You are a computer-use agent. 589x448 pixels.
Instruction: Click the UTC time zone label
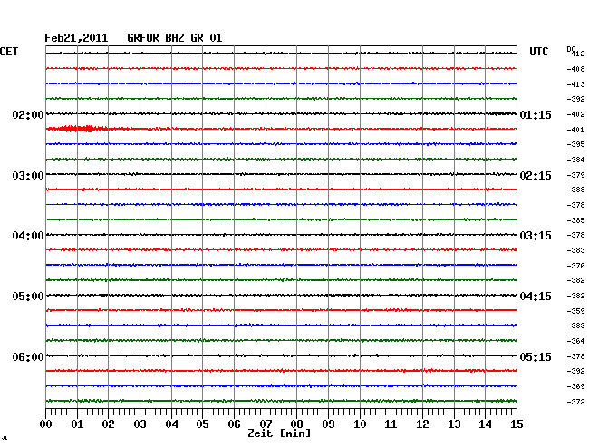[x=539, y=52]
